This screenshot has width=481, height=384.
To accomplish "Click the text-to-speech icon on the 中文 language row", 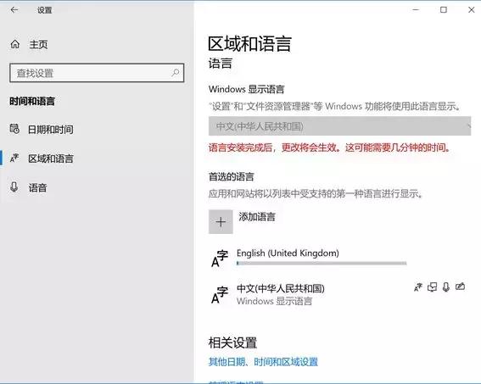I will point(432,287).
